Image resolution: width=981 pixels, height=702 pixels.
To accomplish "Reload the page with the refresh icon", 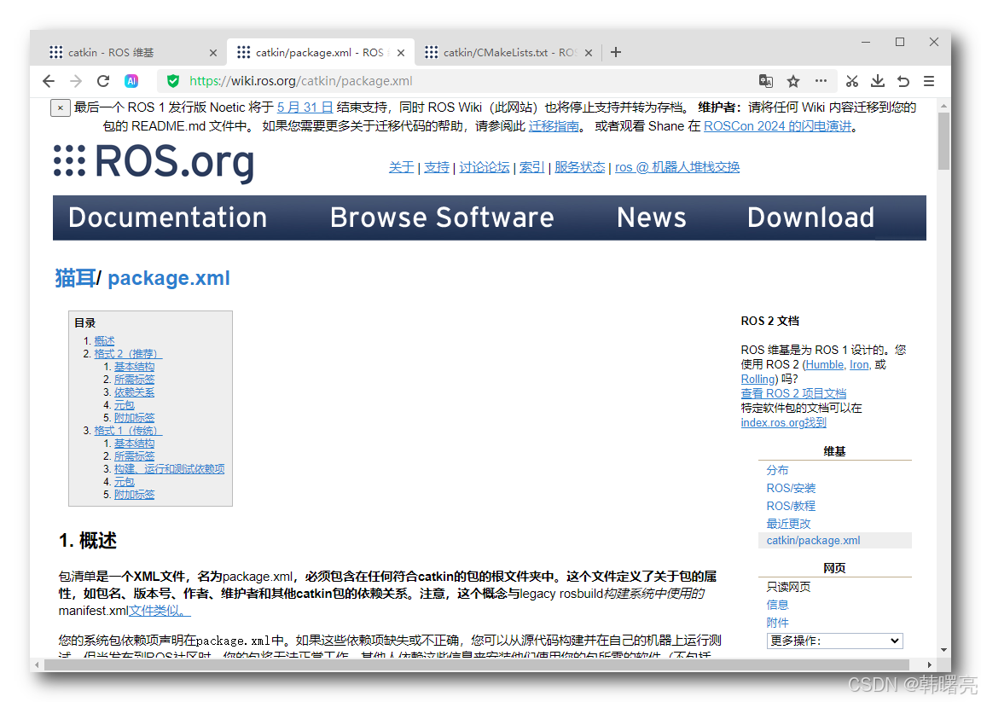I will coord(102,81).
